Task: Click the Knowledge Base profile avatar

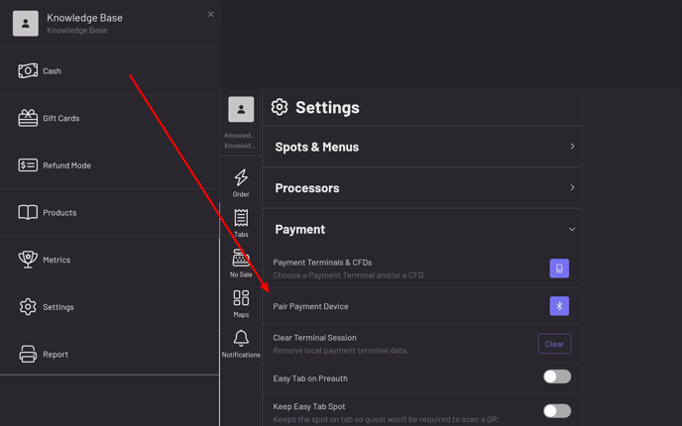Action: pos(26,23)
